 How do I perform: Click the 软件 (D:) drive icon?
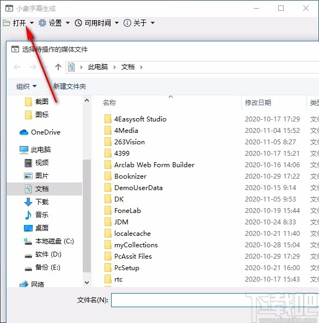click(28, 256)
